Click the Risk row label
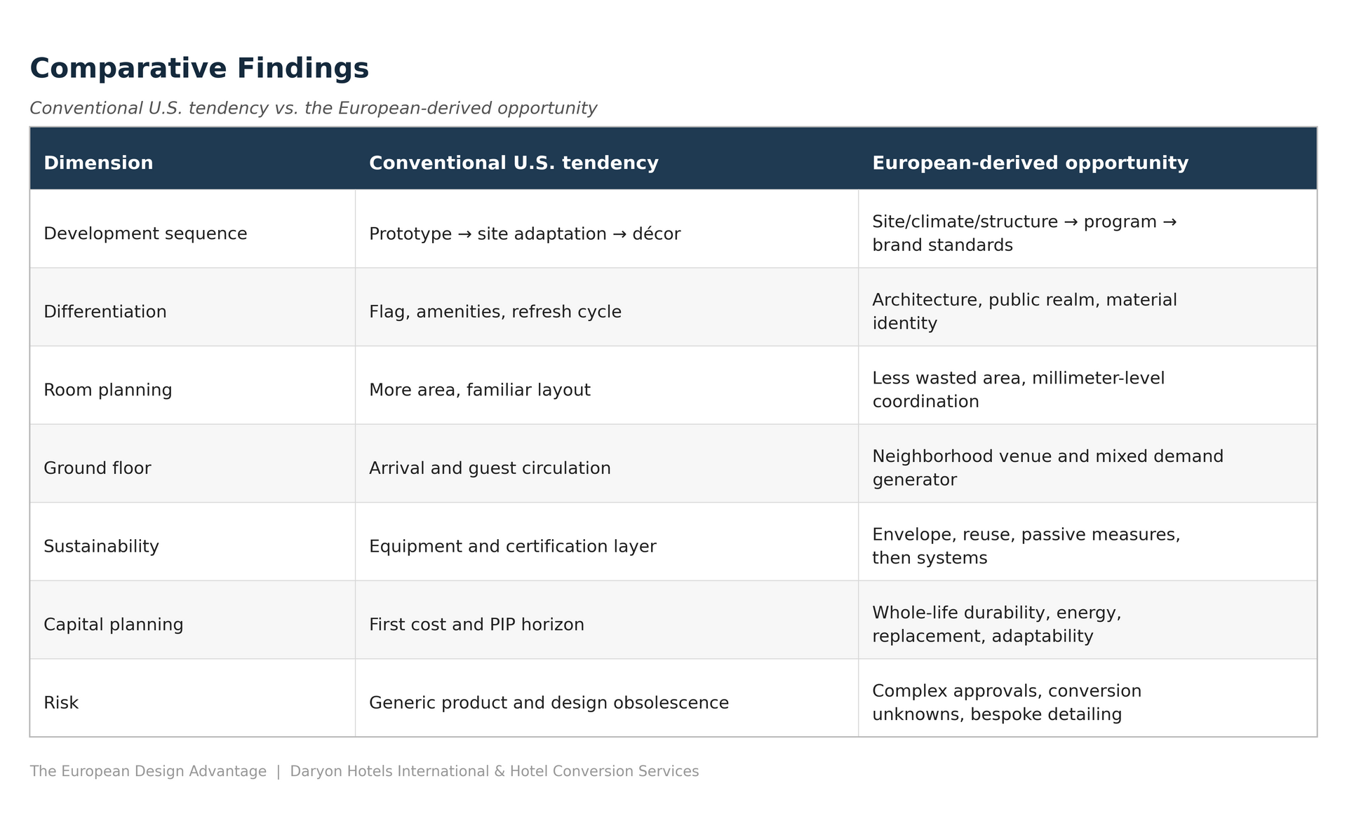The width and height of the screenshot is (1347, 823). [x=61, y=703]
